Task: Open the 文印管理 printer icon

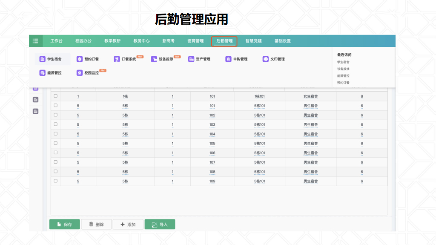Action: coord(266,59)
